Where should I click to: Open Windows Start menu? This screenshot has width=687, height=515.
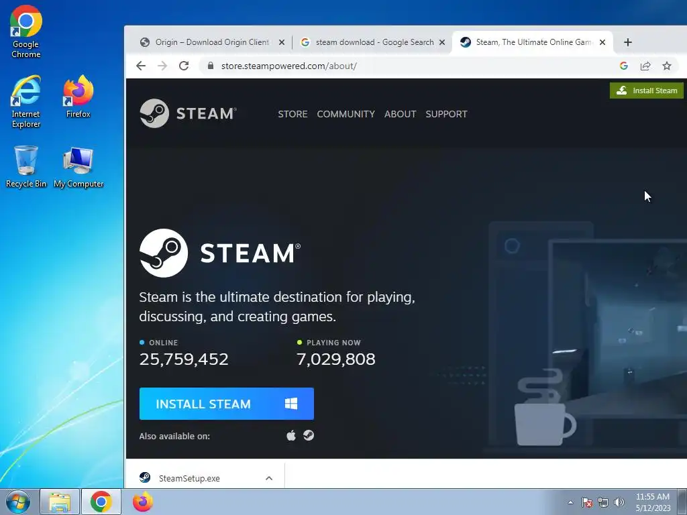(x=18, y=502)
